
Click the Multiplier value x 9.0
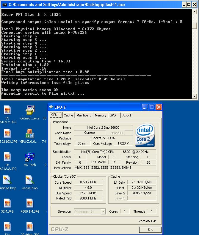[x=88, y=188]
